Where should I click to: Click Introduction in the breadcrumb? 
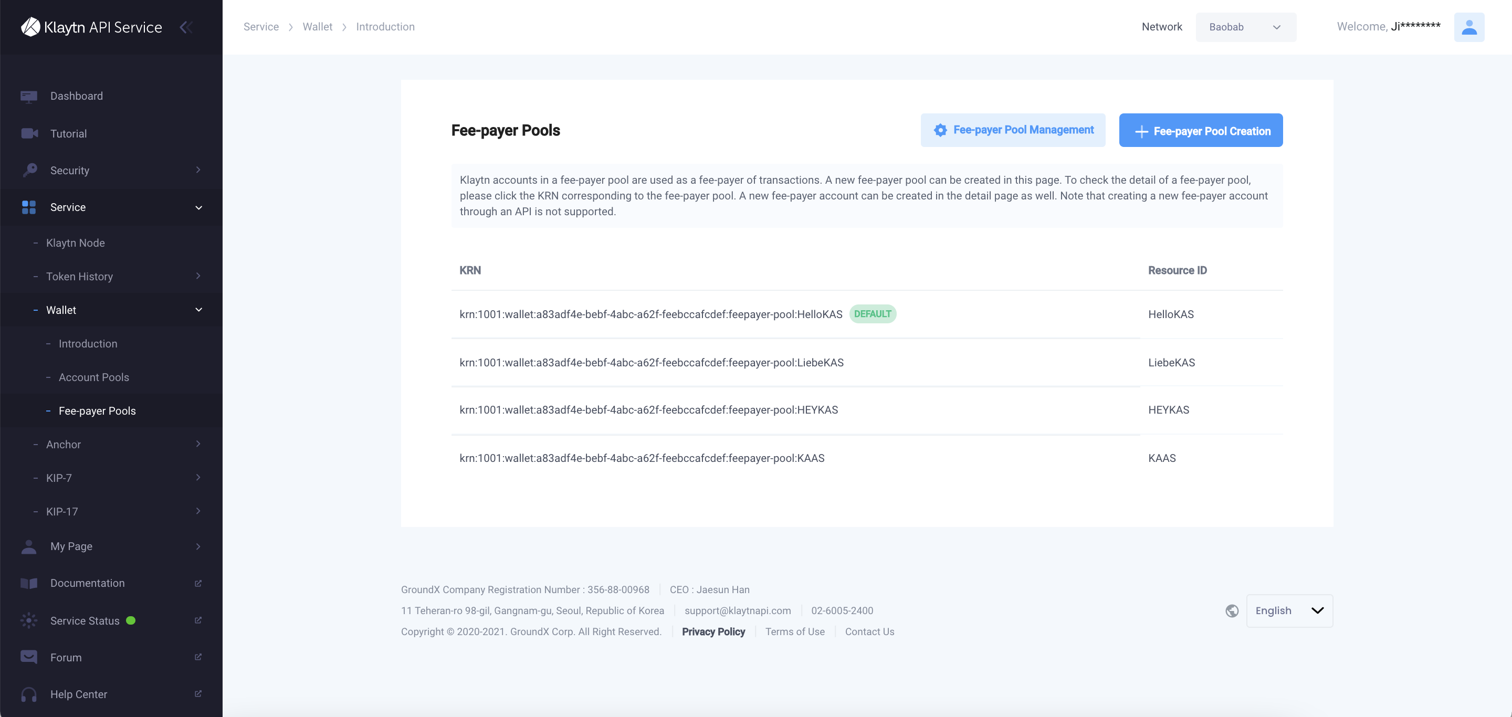click(385, 27)
